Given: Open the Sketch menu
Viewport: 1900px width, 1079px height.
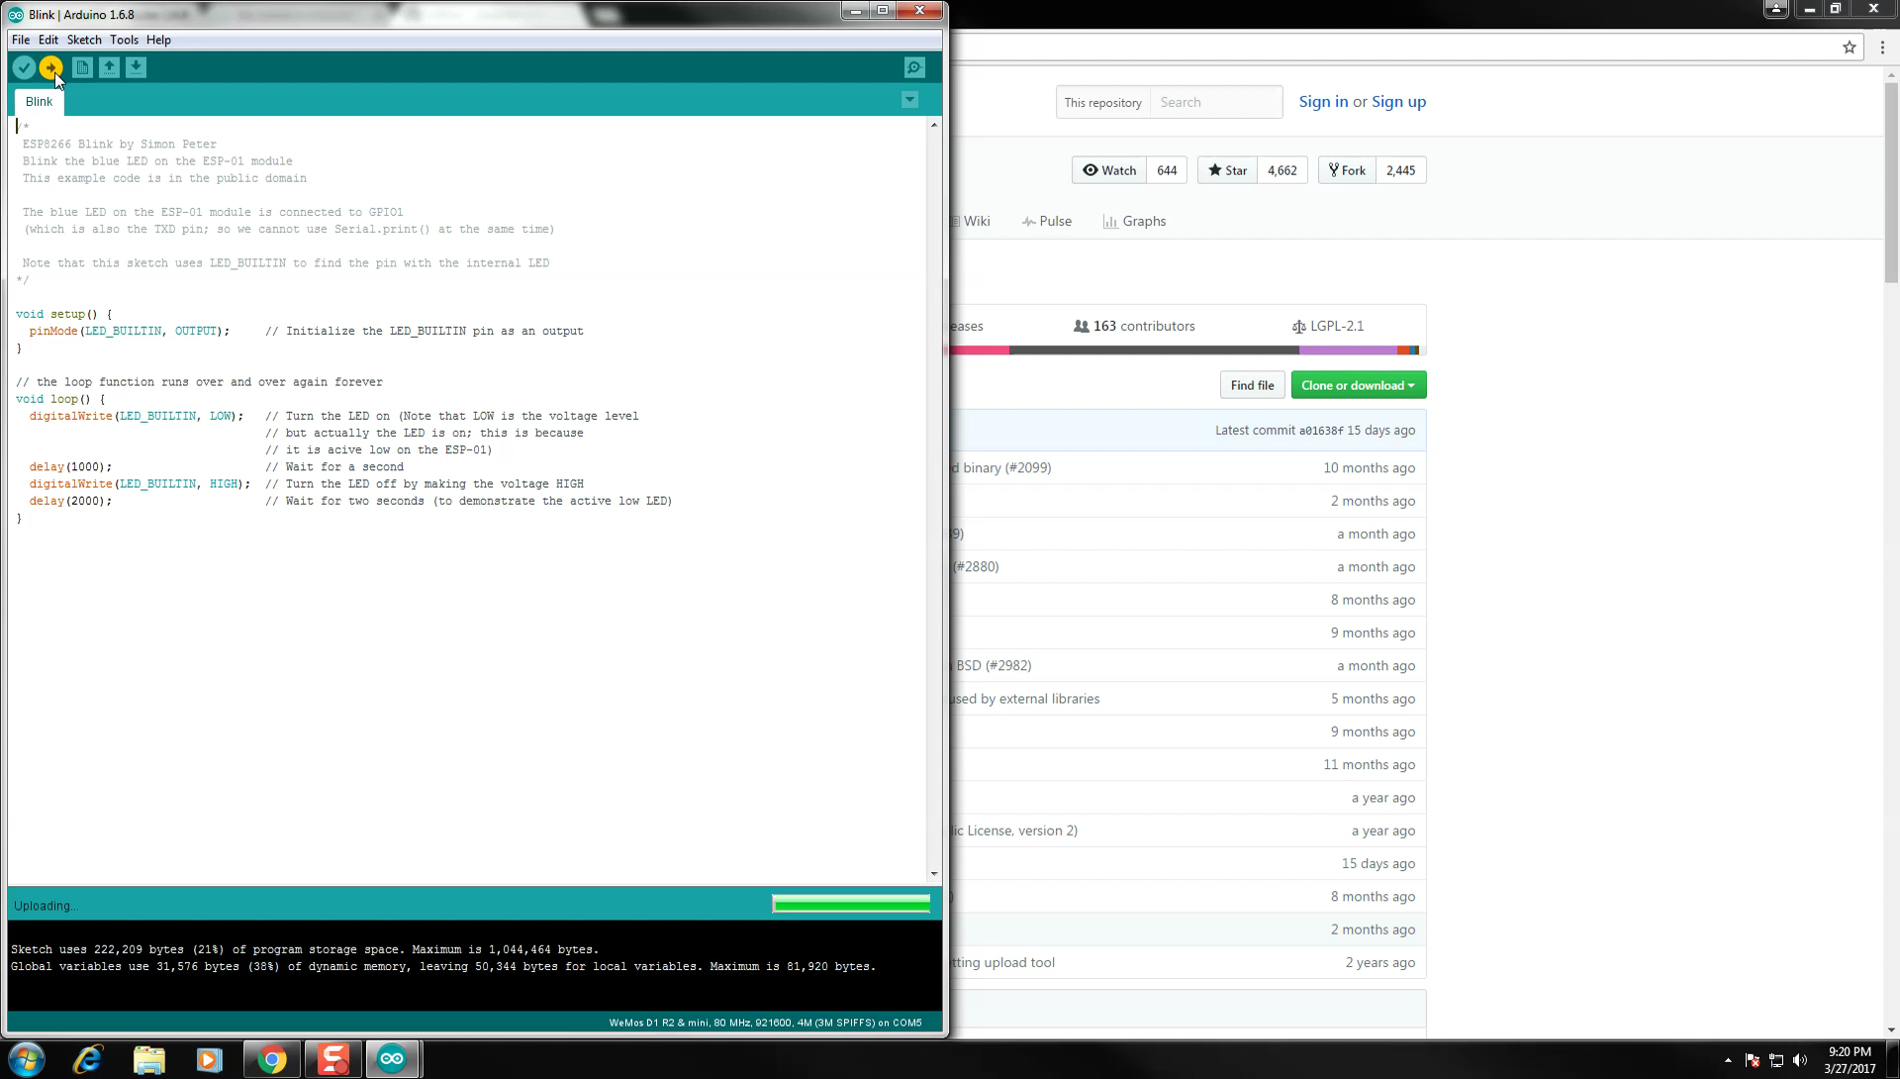Looking at the screenshot, I should (x=84, y=40).
